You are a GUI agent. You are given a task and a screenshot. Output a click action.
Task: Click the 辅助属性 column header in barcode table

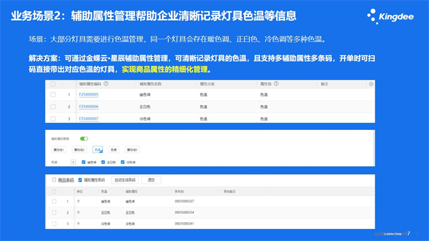132,192
